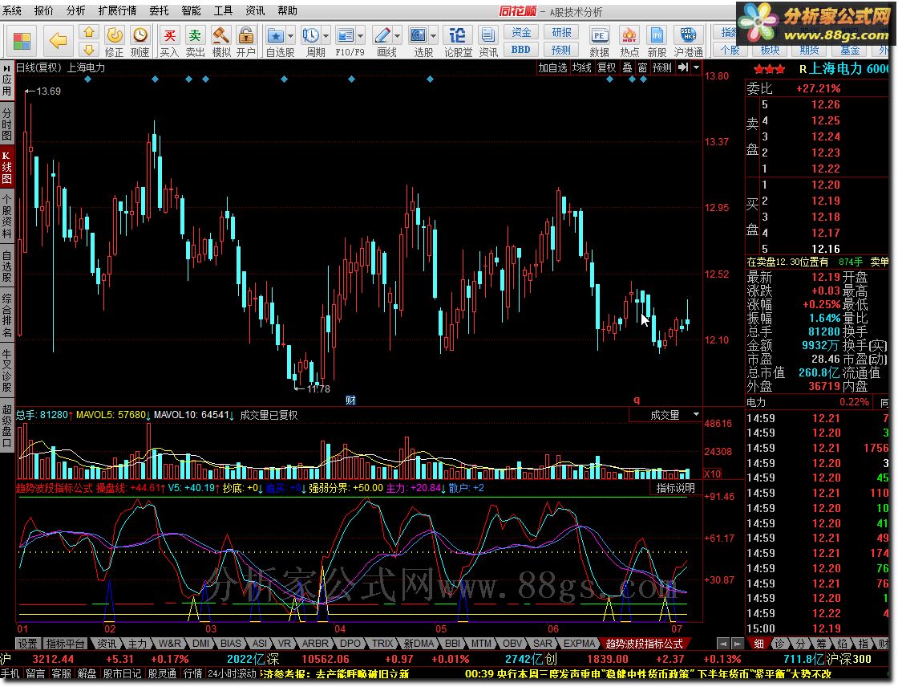Viewport: 898px width, 687px height.
Task: Select the BIAS indicator tab
Action: click(231, 644)
